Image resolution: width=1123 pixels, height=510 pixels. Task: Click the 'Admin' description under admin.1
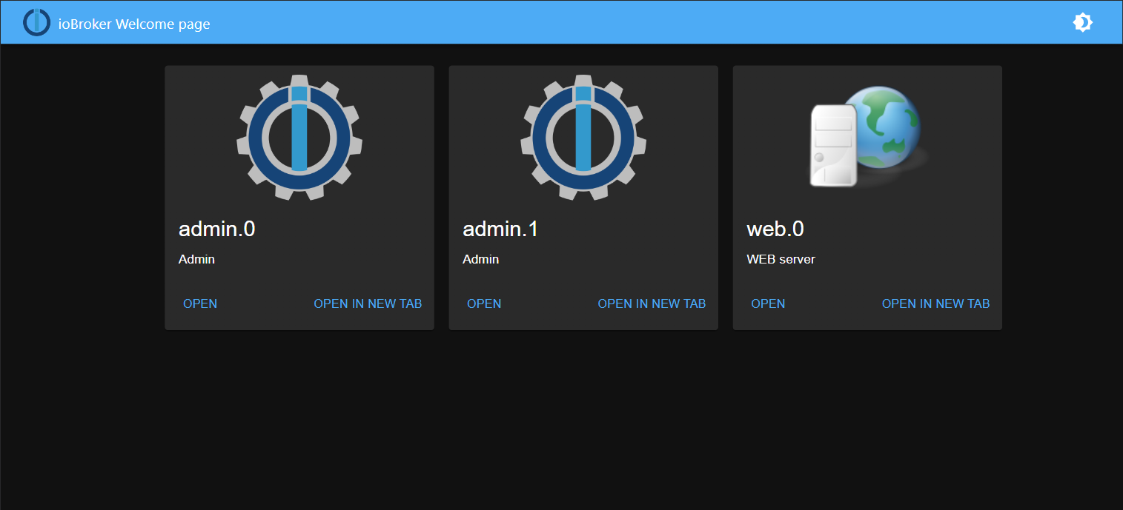[480, 259]
